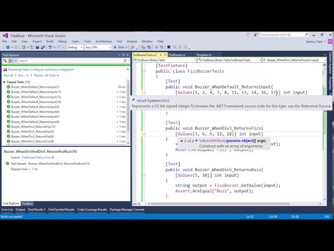
Task: Click the increase indent toolbar icon
Action: (x=161, y=47)
